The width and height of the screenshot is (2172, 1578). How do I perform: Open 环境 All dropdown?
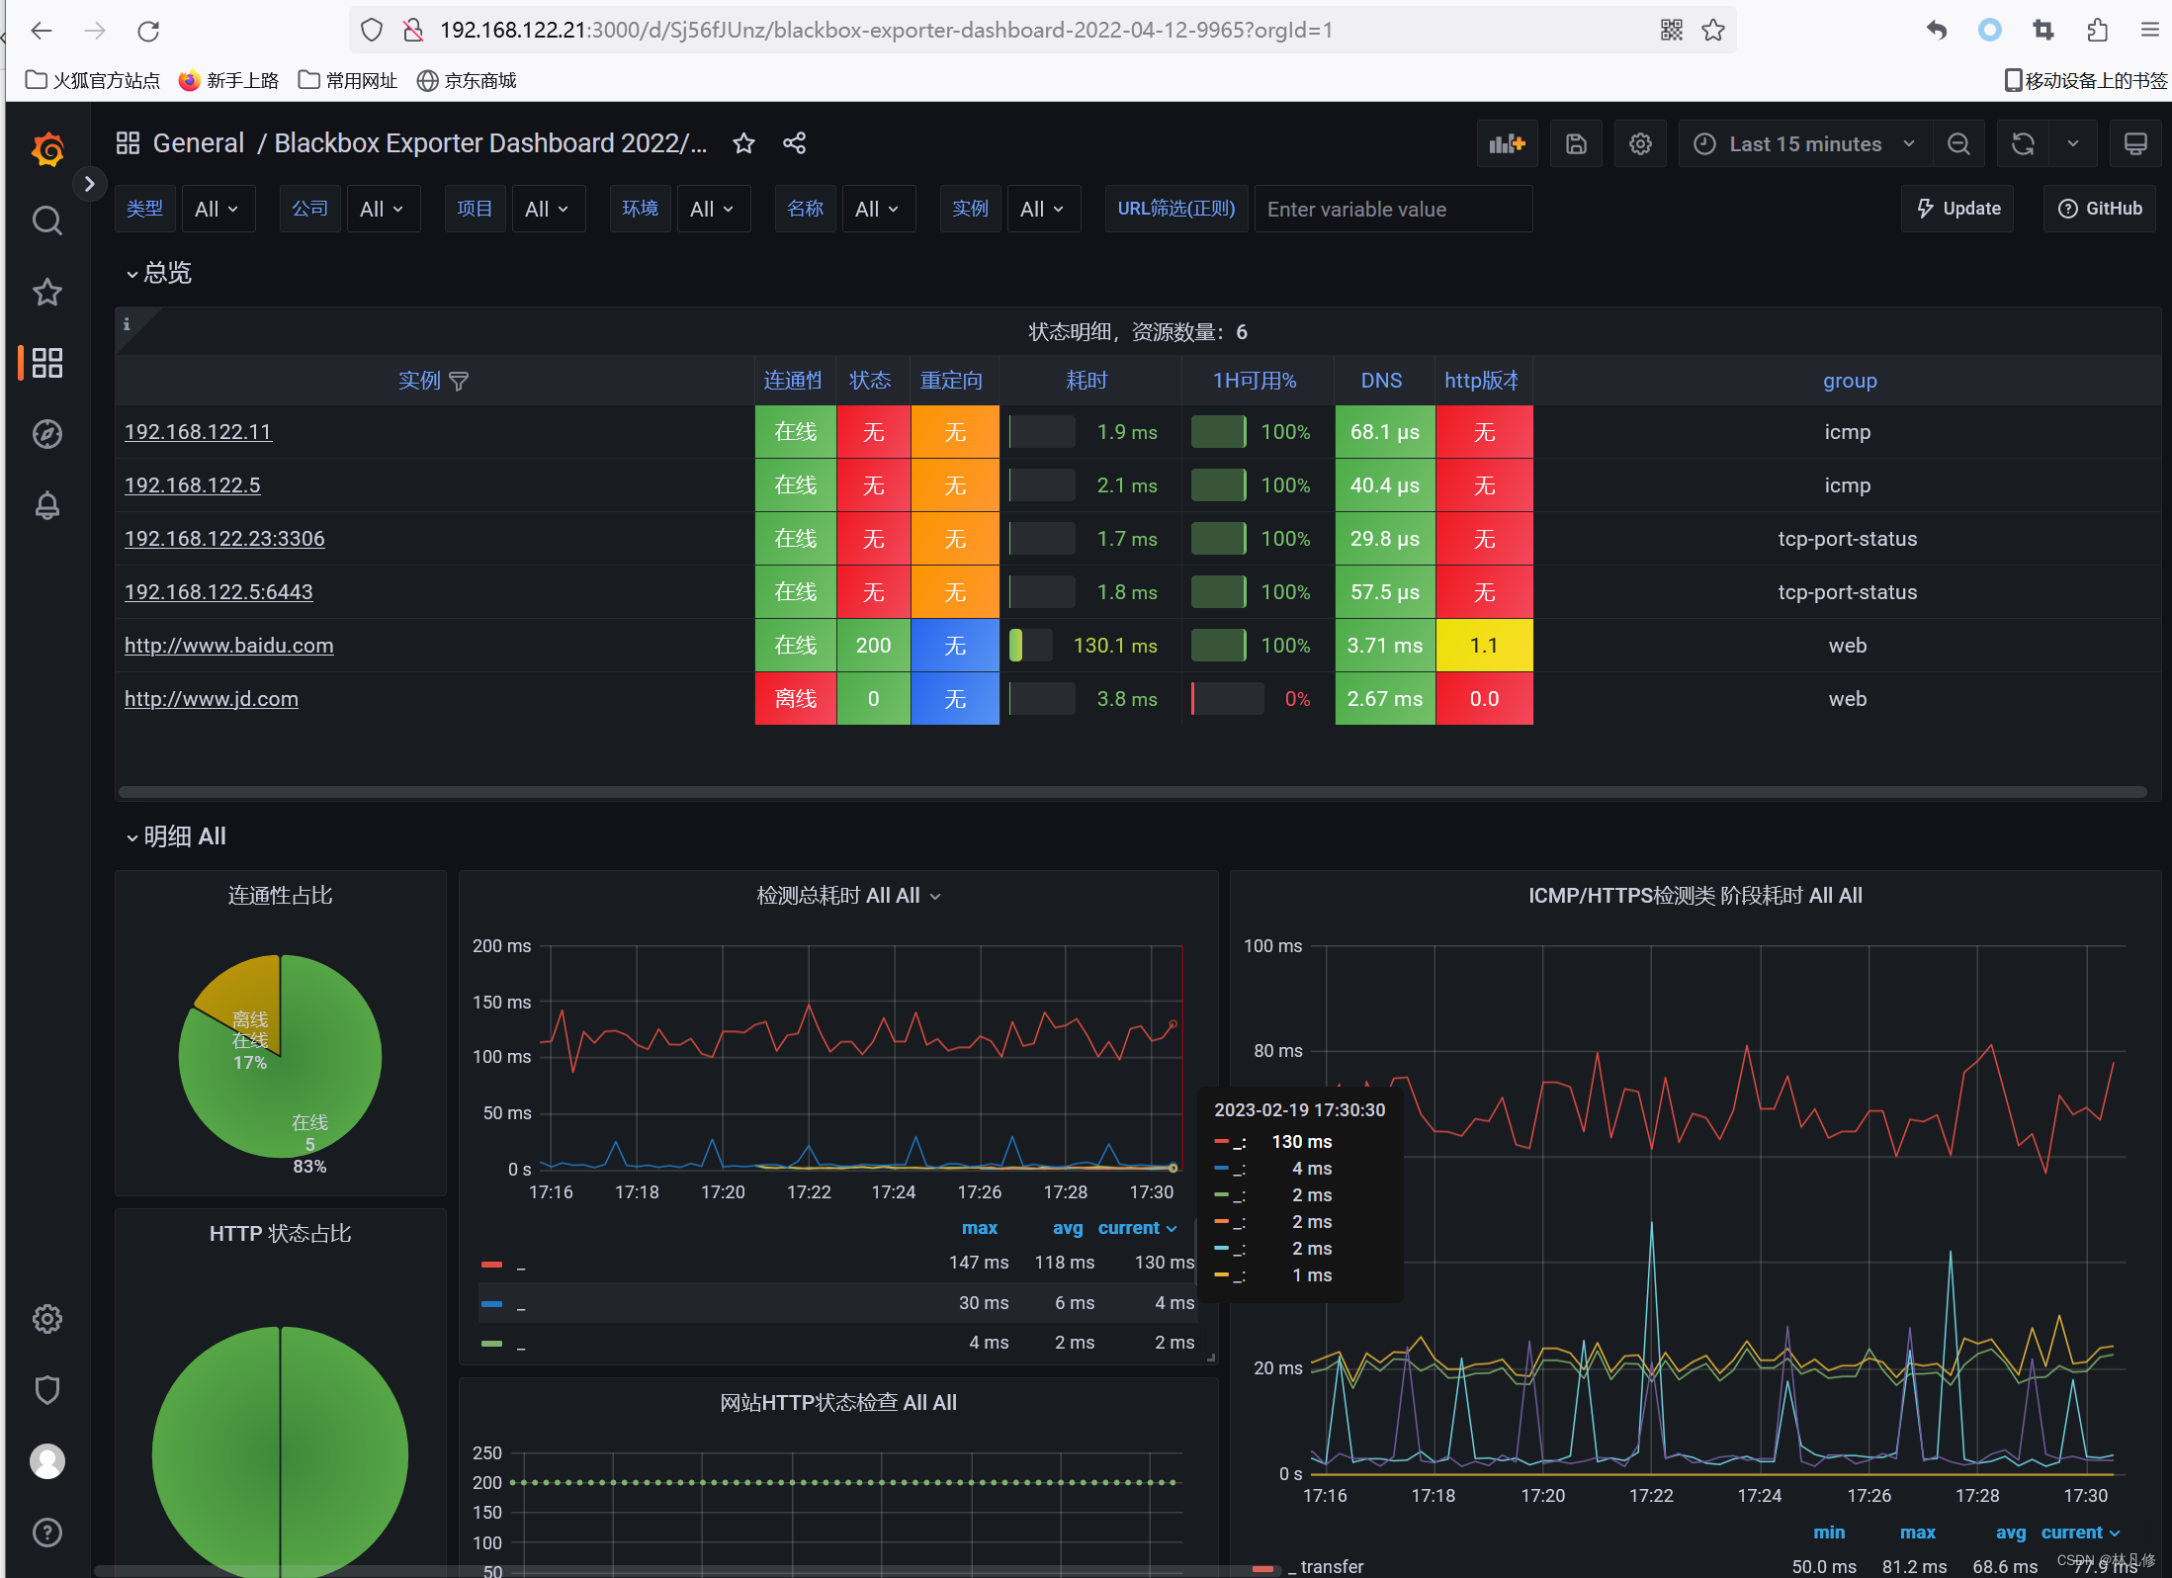coord(713,209)
